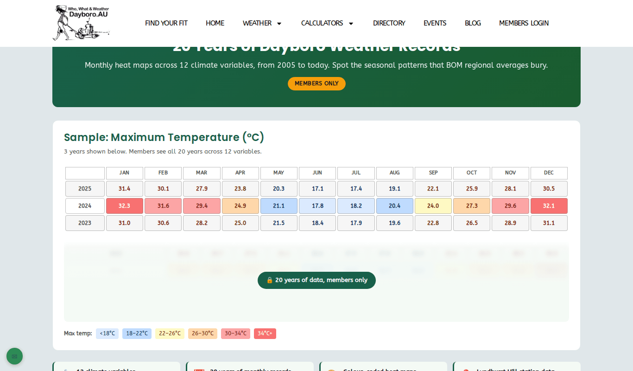Open the Events menu item

435,23
